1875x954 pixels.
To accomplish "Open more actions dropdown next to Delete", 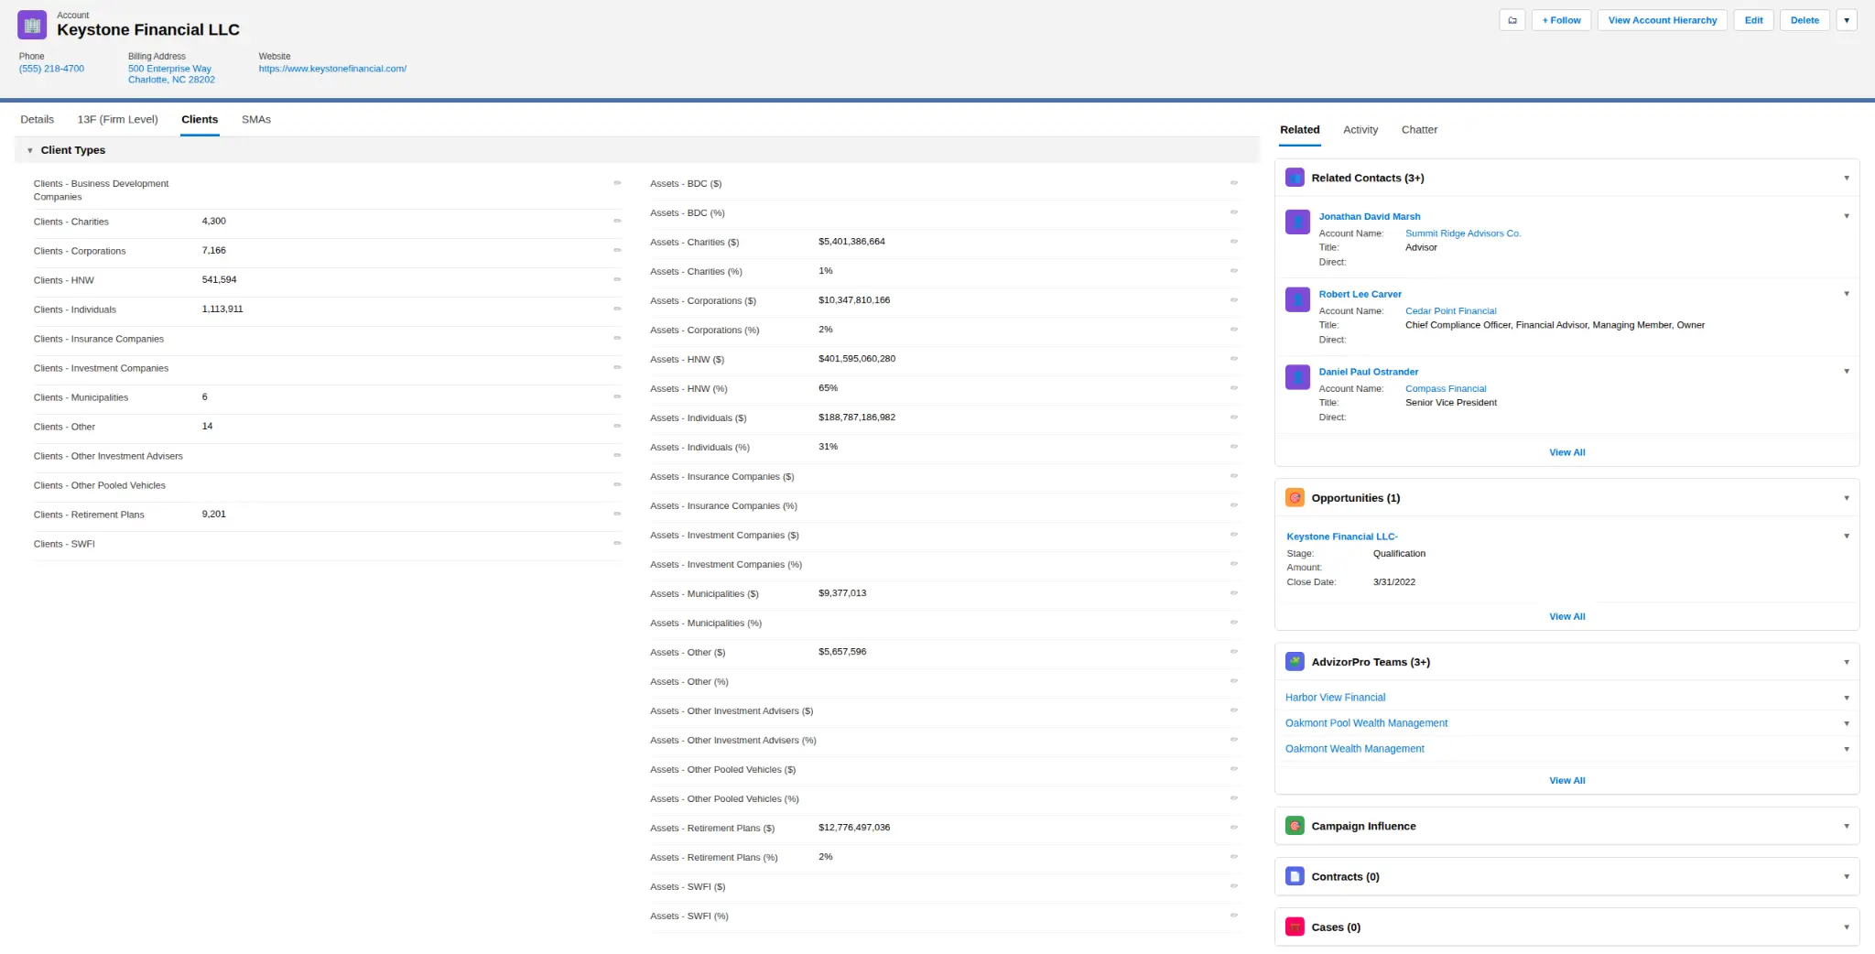I will (1847, 20).
